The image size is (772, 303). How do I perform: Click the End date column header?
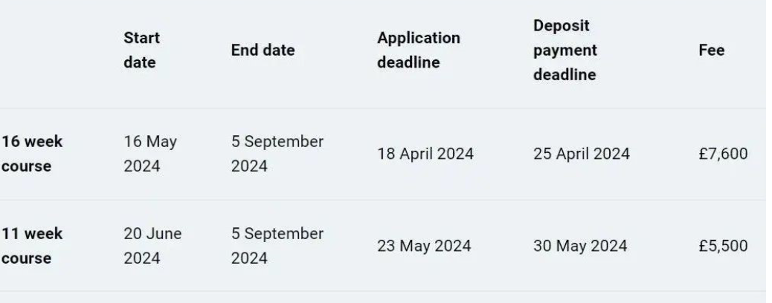(263, 50)
